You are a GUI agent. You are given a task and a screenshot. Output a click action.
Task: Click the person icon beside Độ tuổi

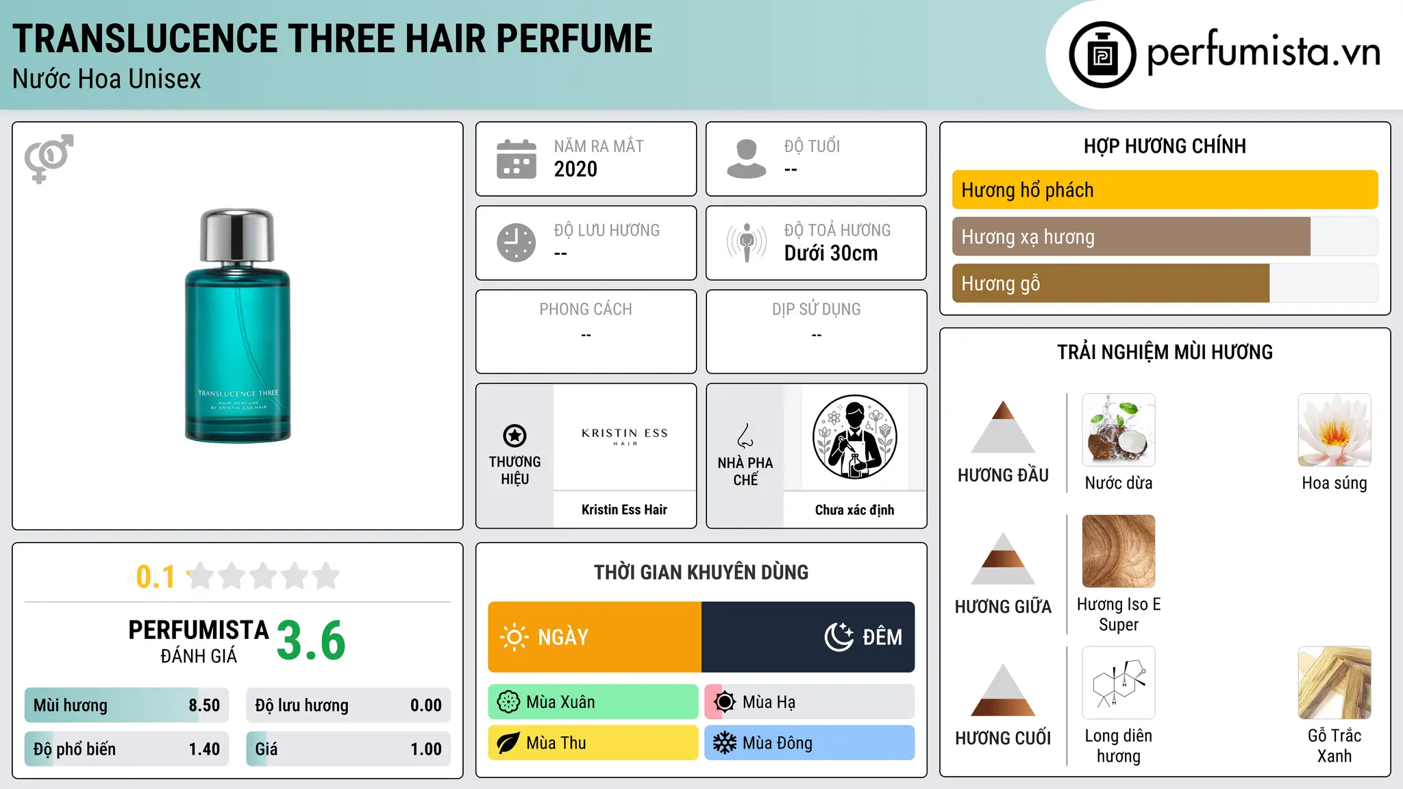click(747, 159)
